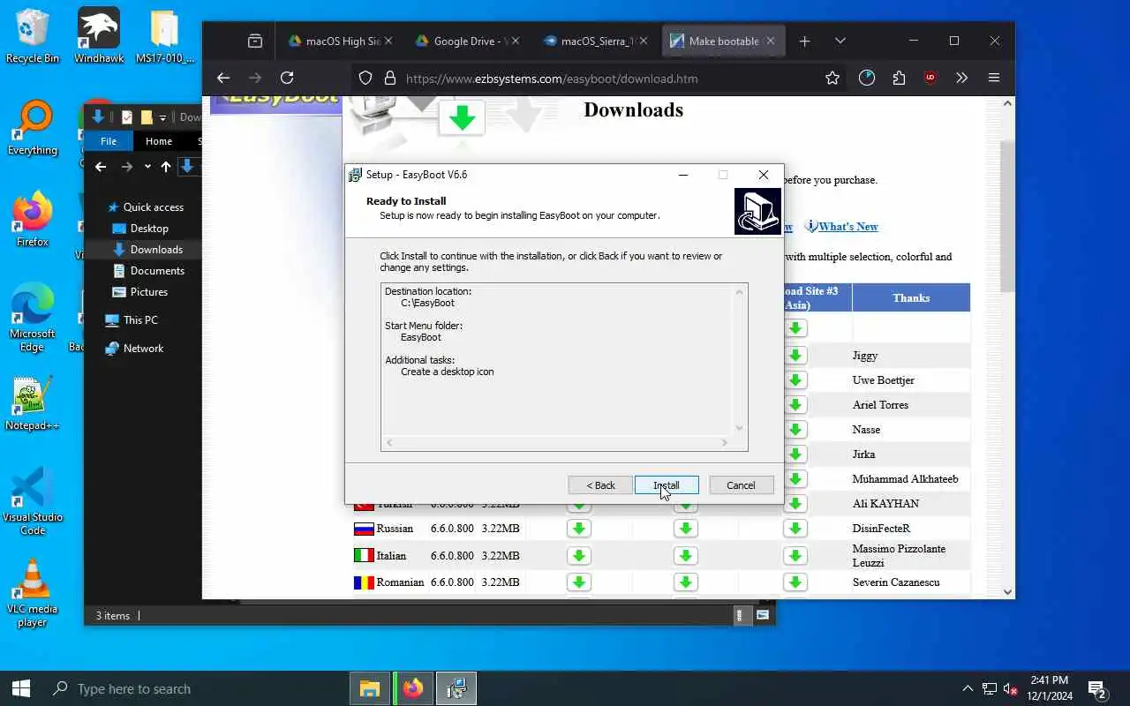Download Russian version from first site
Screen dimensions: 1130x706
578,529
